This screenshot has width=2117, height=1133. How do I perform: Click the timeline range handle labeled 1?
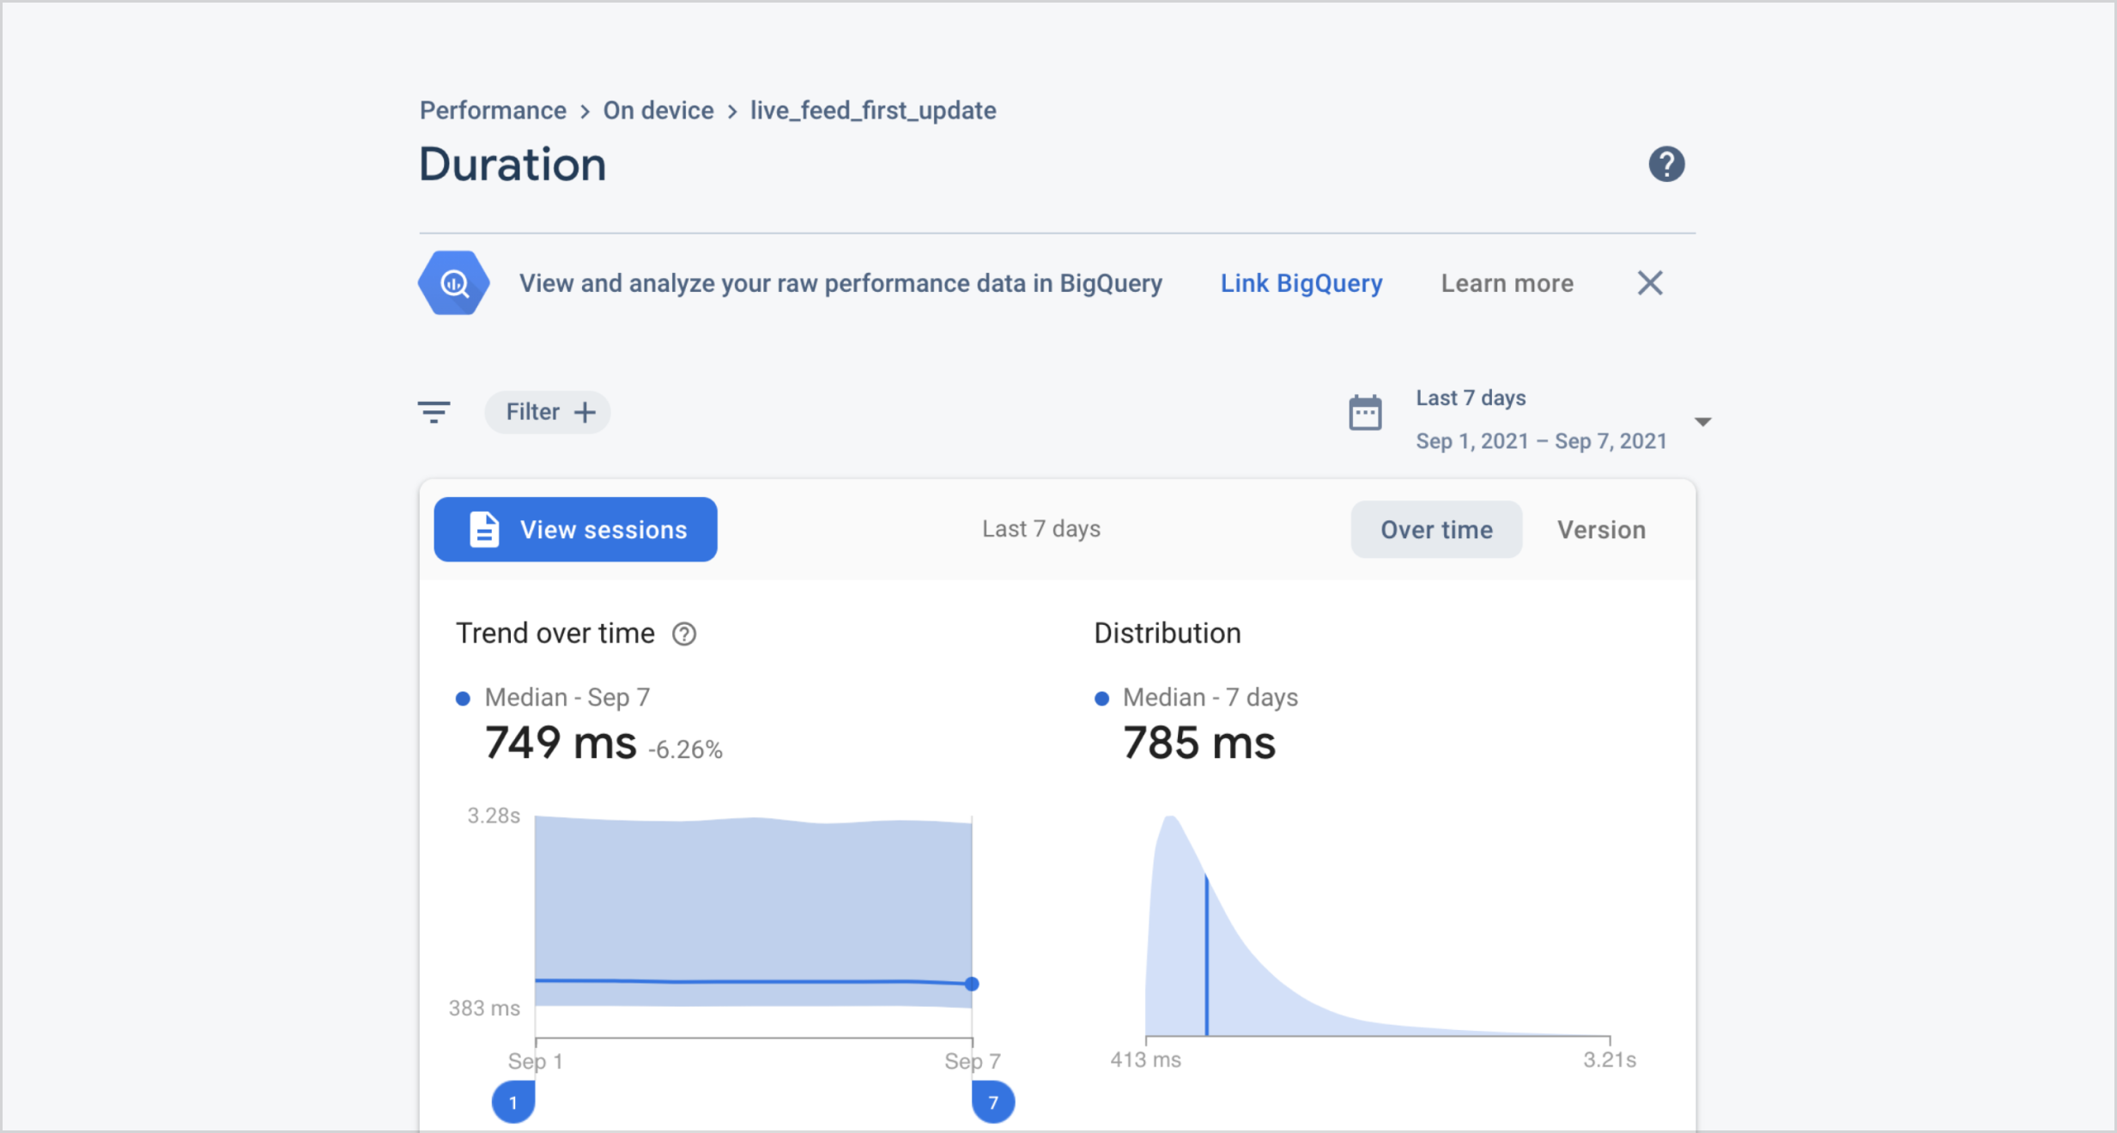[513, 1101]
